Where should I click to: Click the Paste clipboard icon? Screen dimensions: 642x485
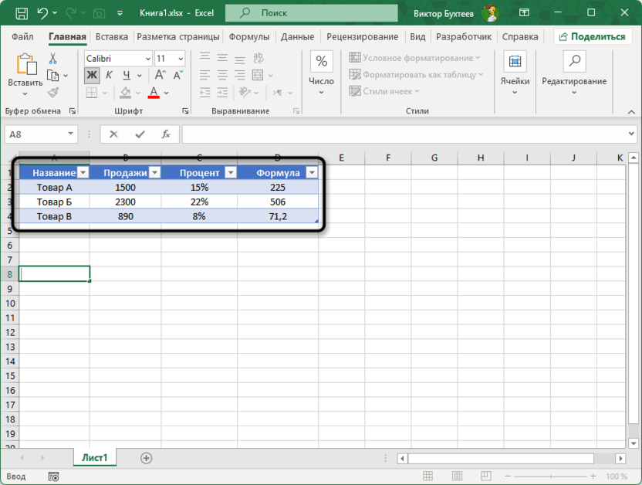pyautogui.click(x=25, y=66)
